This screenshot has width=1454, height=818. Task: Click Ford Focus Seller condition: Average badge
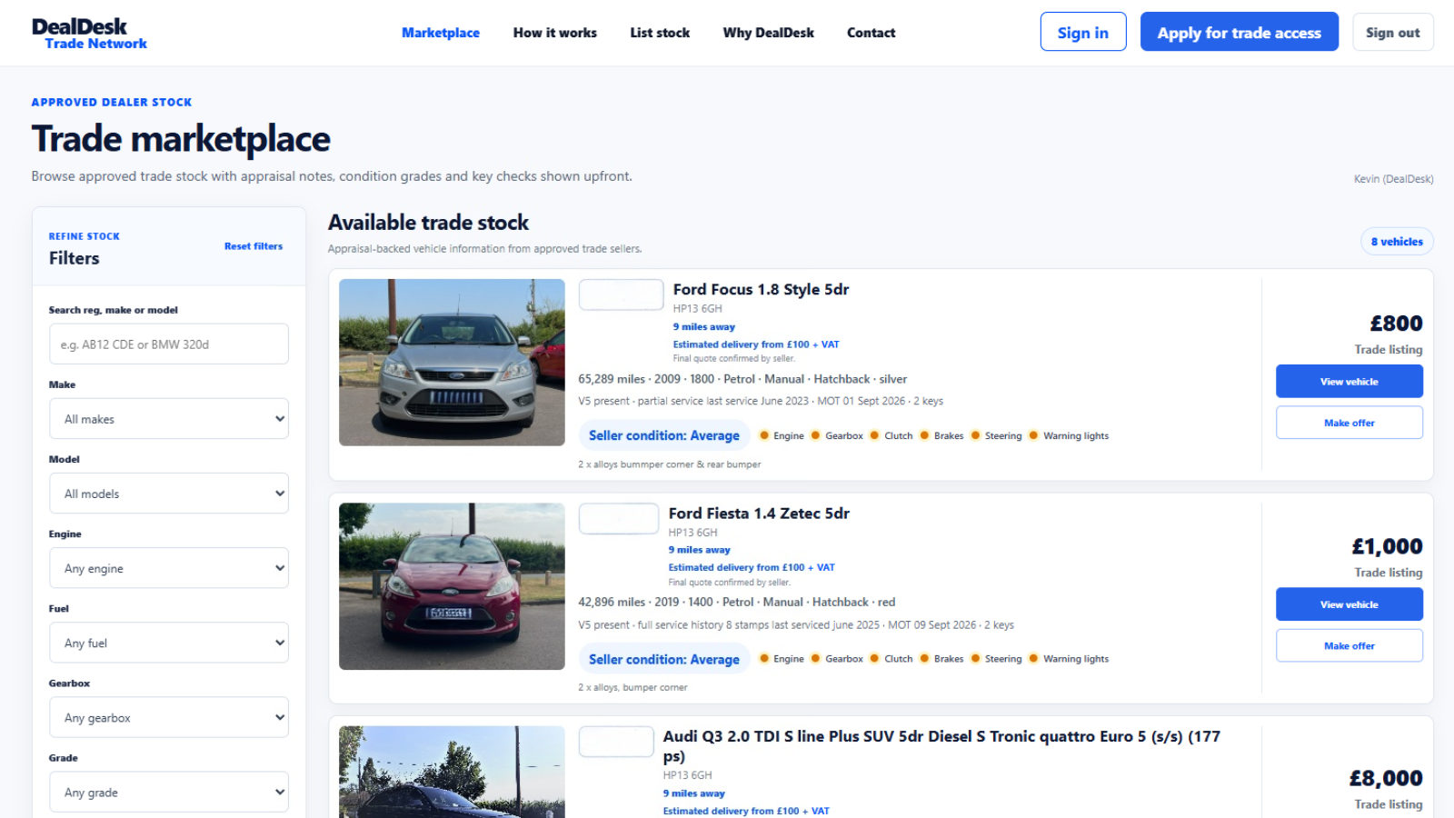click(x=664, y=435)
